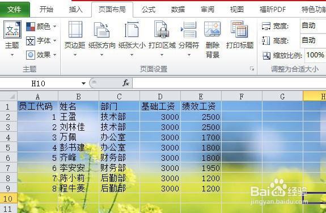Switch to the 插入 tab
Screen dimensions: 326x213
click(75, 9)
